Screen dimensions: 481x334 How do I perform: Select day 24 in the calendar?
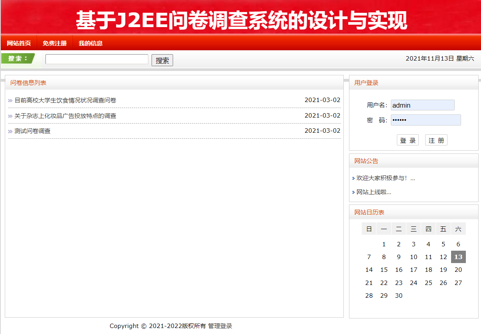414,283
